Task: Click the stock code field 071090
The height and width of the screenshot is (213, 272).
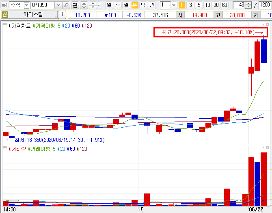Action: [43, 5]
